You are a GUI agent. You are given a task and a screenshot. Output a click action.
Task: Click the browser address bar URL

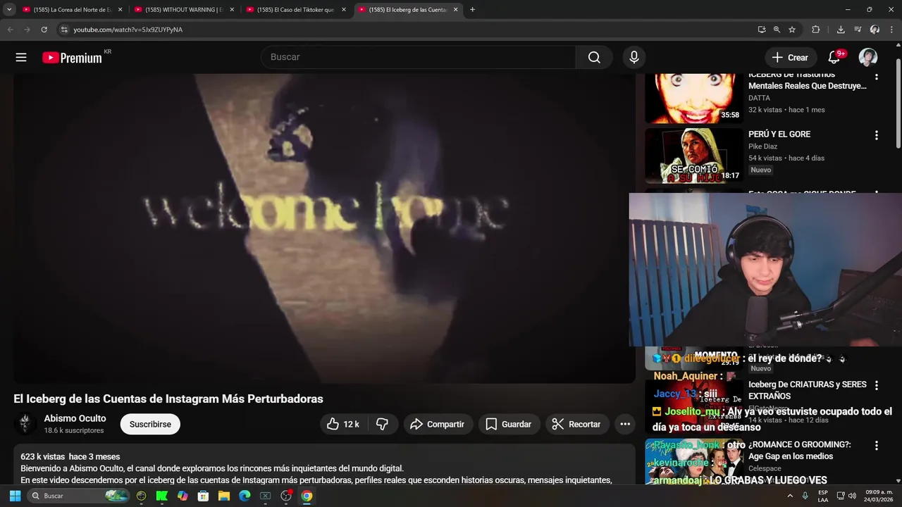pos(128,30)
